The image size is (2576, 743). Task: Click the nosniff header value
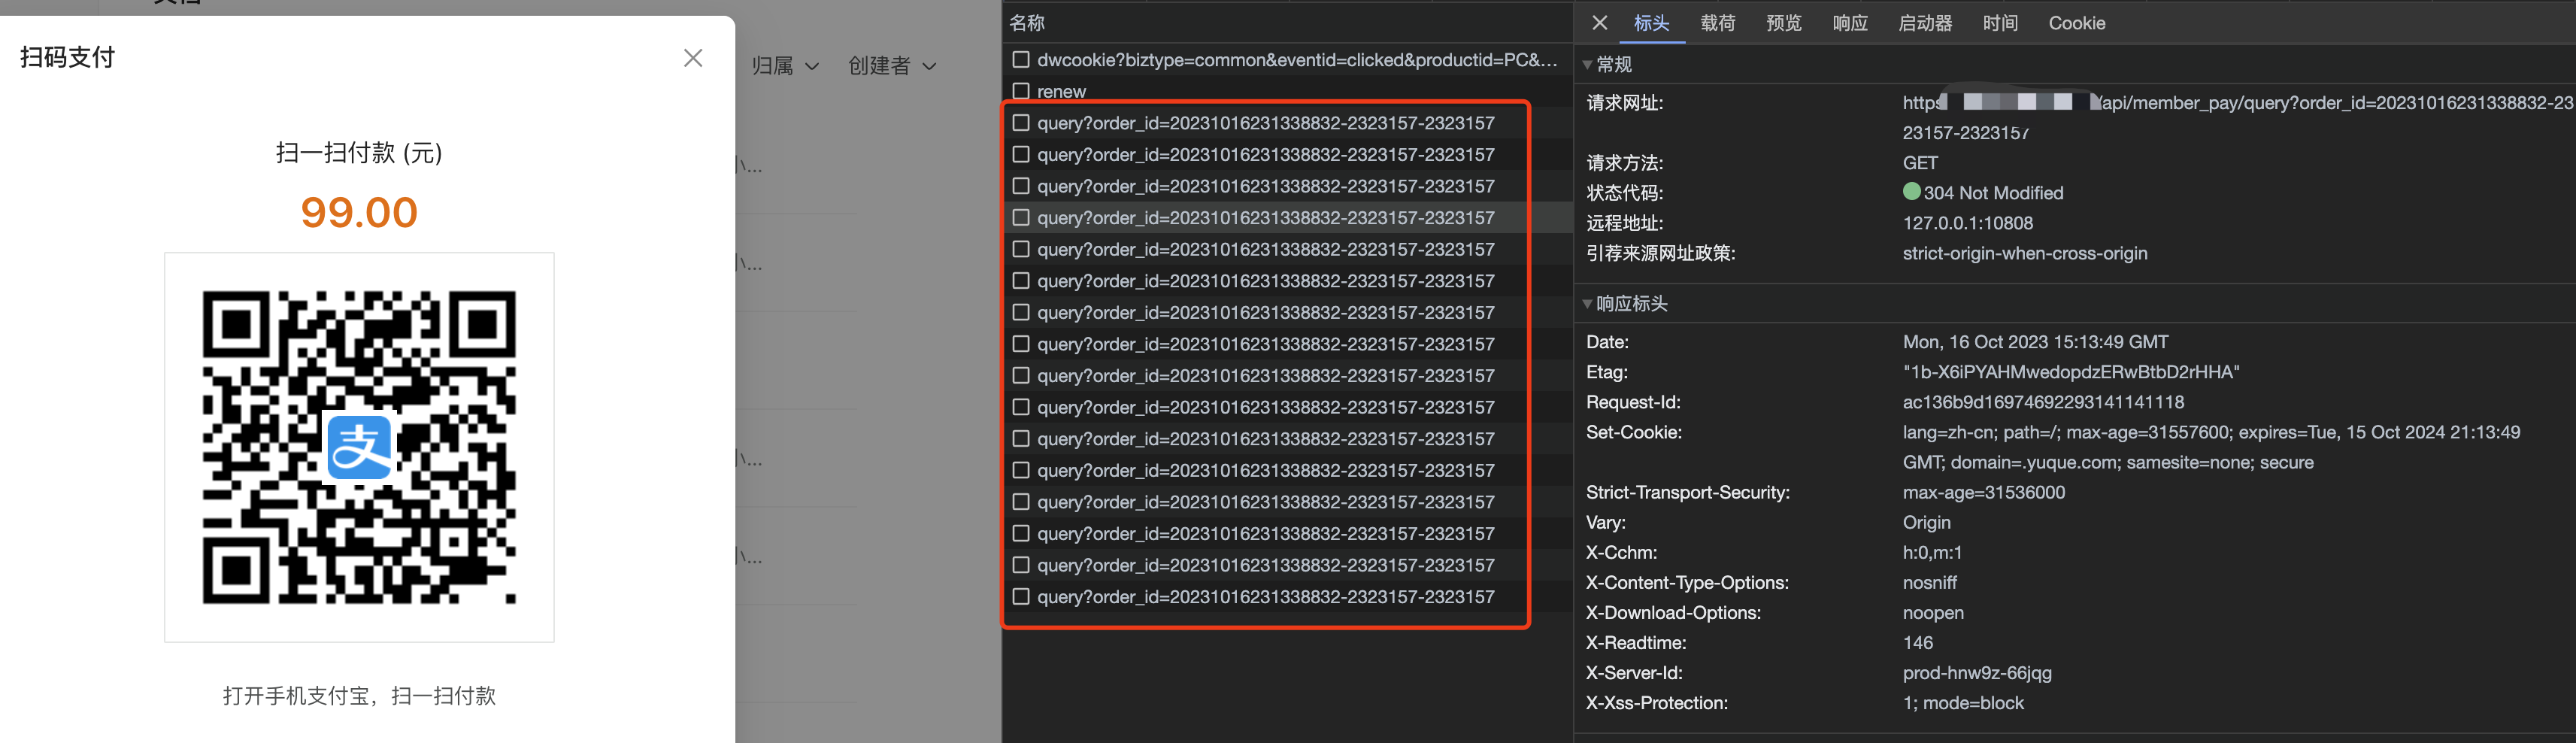click(1929, 582)
